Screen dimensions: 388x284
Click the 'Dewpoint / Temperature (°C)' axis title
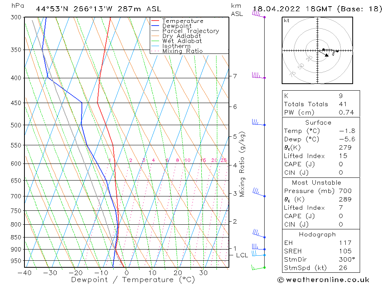pyautogui.click(x=133, y=280)
